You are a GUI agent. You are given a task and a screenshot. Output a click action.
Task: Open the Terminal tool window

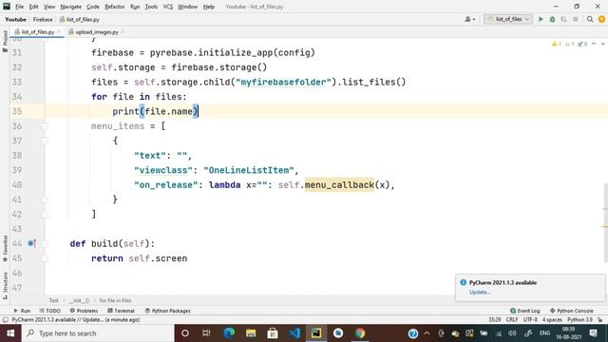pos(121,311)
